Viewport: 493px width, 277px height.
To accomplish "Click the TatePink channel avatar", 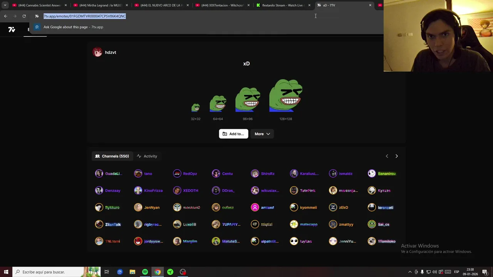I will [294, 190].
